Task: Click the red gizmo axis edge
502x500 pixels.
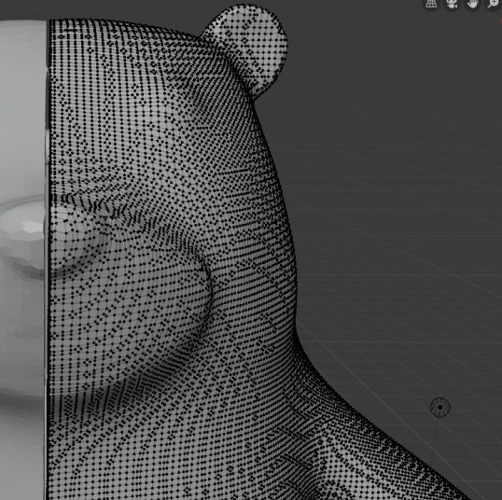Action: [501, 20]
